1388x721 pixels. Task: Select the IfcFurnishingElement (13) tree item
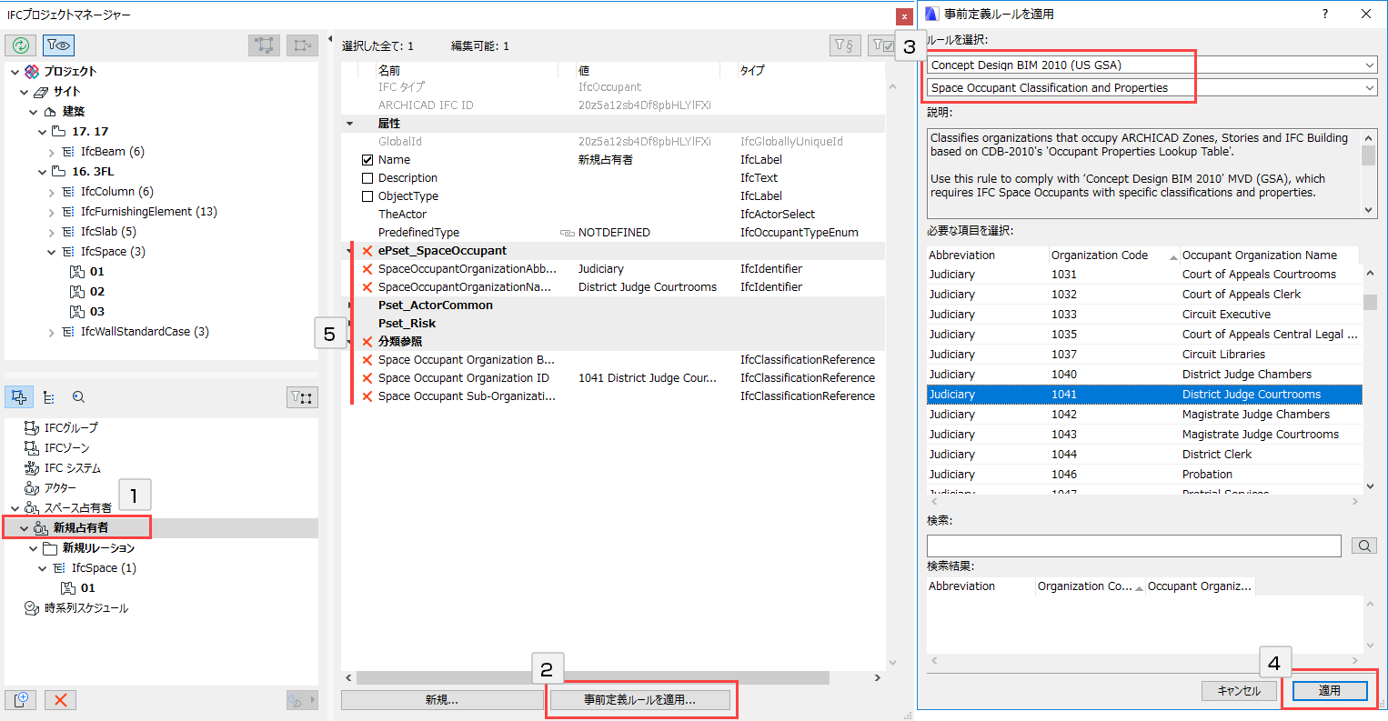[x=148, y=212]
